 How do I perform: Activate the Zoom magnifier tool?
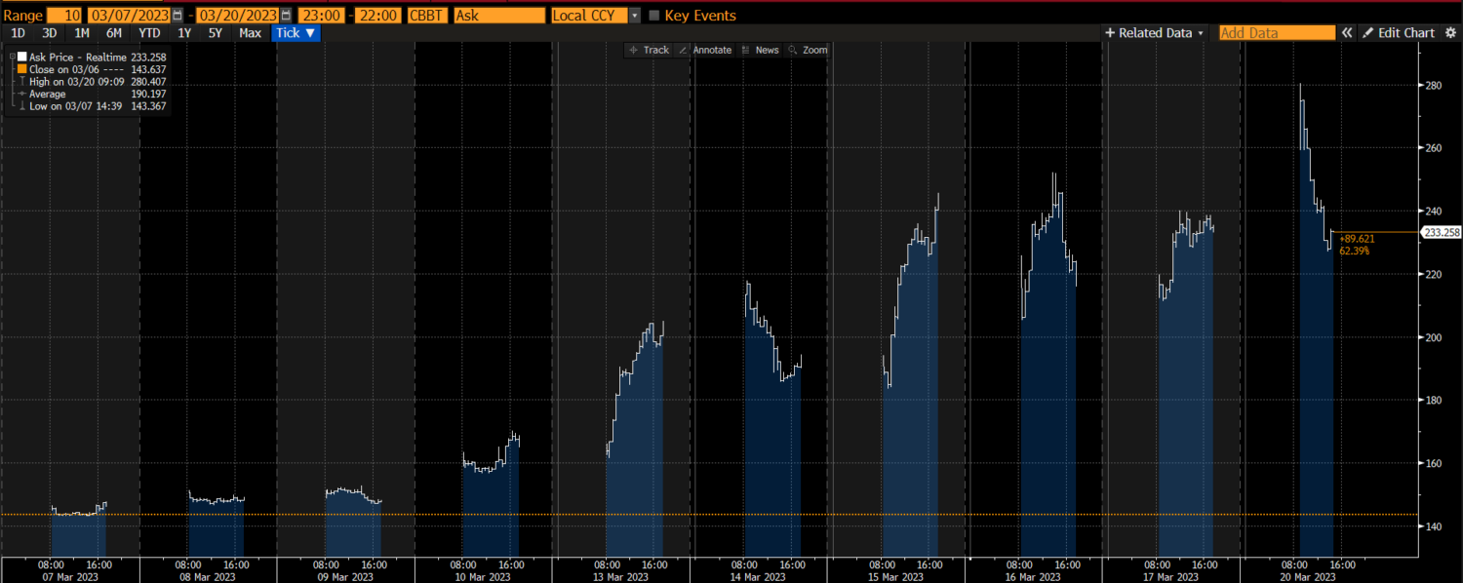808,50
